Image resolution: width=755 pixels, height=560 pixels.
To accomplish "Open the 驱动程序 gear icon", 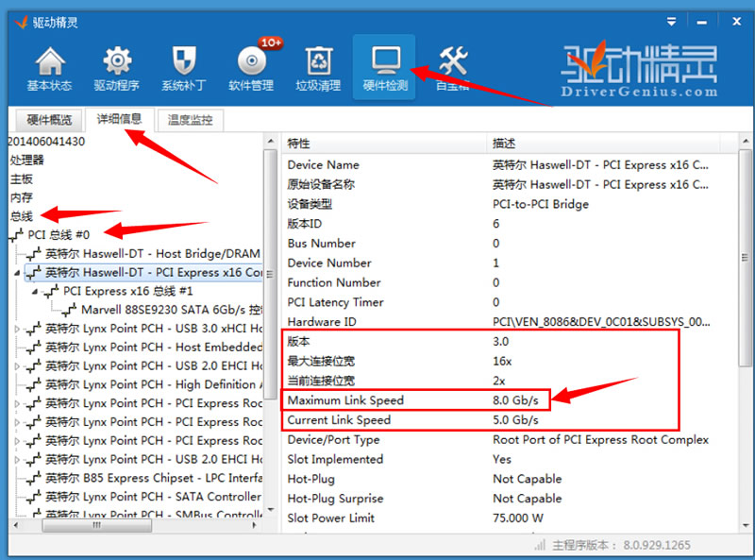I will tap(117, 68).
